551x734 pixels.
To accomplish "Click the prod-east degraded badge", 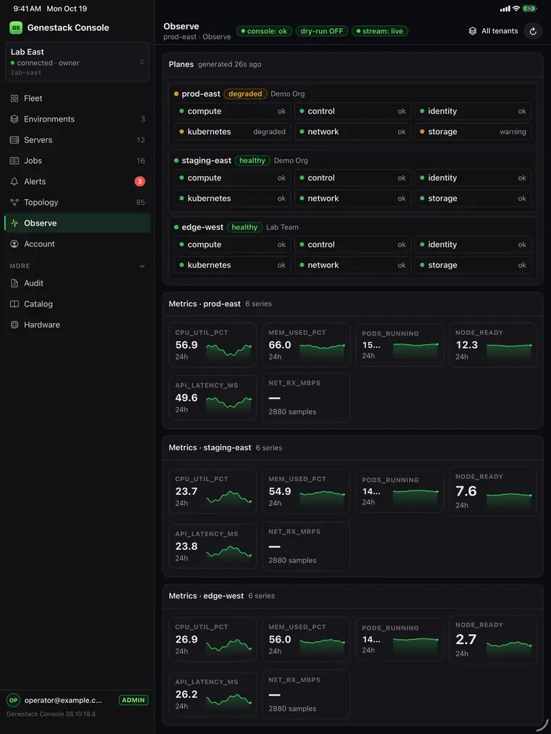I will point(245,93).
